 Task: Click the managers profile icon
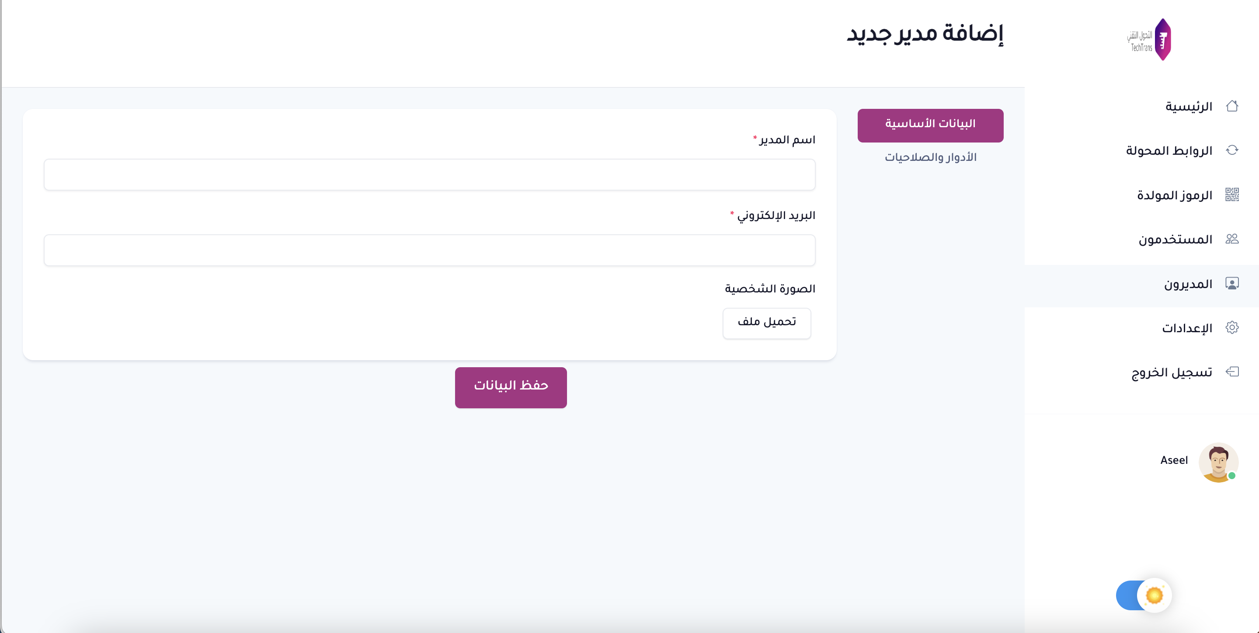[x=1231, y=284]
